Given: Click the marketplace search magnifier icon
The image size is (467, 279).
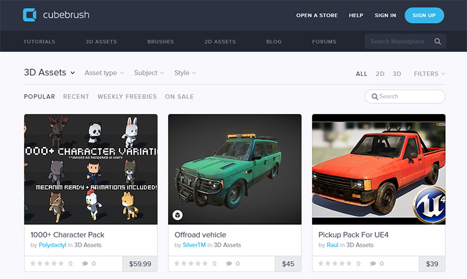Looking at the screenshot, I should pos(438,41).
